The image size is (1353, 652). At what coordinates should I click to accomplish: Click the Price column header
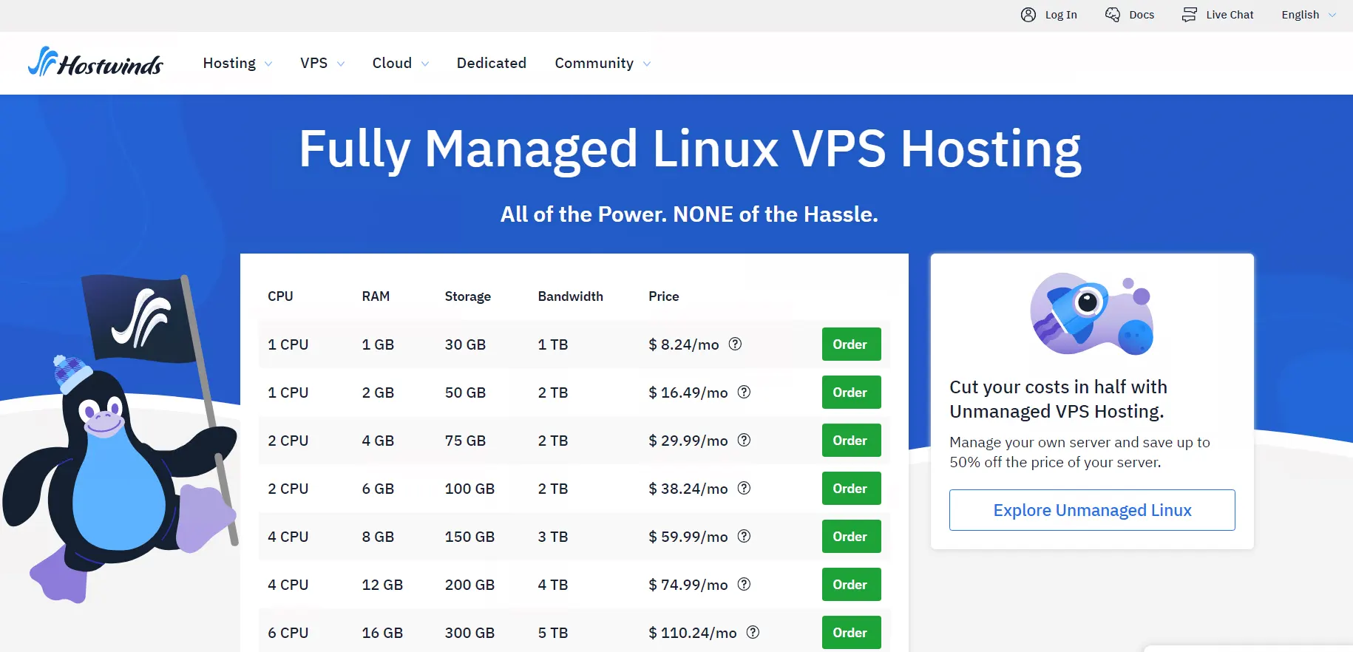(664, 296)
